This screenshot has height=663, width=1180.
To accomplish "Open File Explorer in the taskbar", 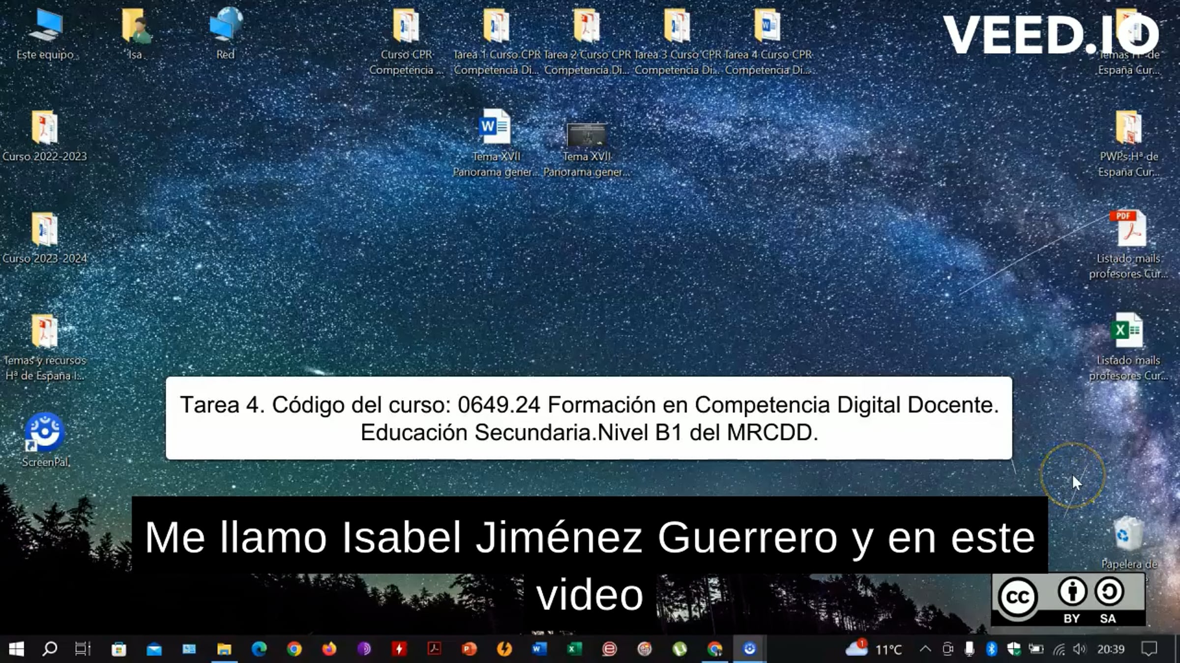I will pyautogui.click(x=224, y=649).
